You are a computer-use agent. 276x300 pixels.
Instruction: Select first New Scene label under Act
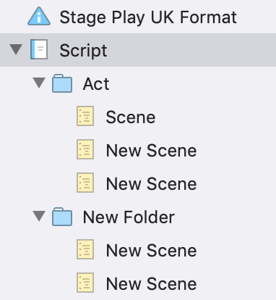(x=151, y=151)
